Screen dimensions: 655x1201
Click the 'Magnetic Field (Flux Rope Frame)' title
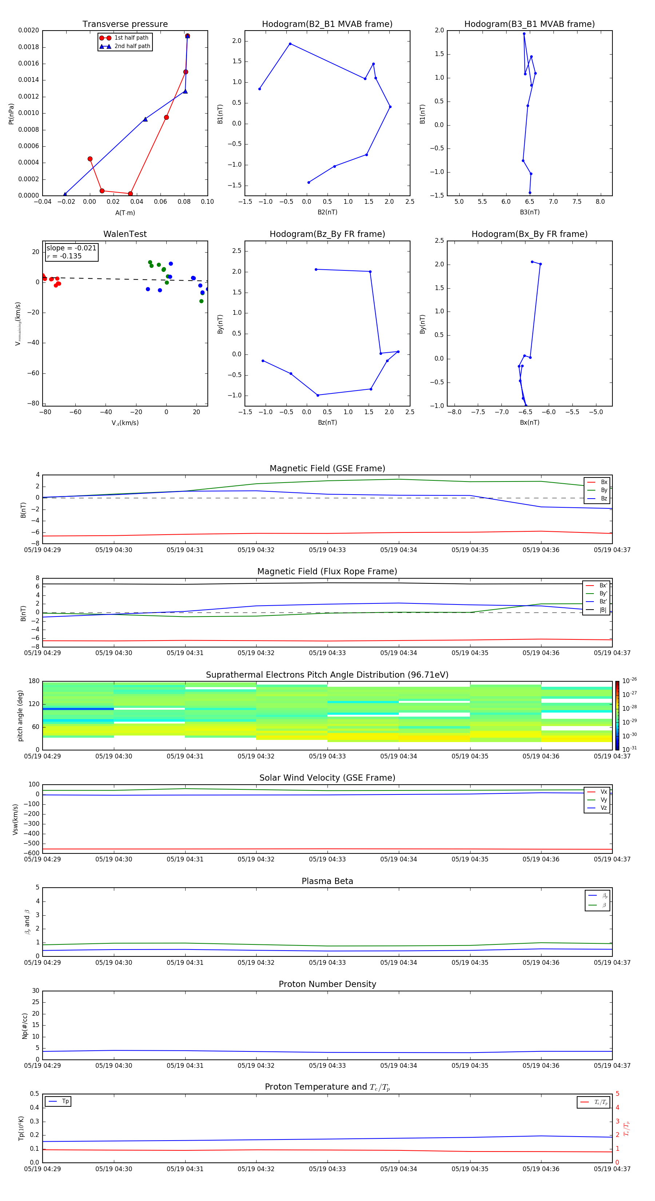[327, 572]
